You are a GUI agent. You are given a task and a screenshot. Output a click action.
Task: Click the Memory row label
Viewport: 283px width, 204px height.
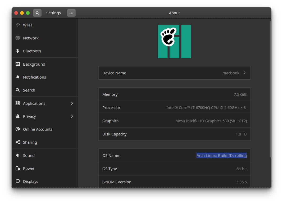click(110, 94)
